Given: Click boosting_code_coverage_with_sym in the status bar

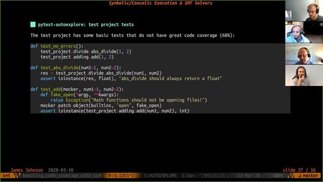Looking at the screenshot, I should (x=62, y=175).
